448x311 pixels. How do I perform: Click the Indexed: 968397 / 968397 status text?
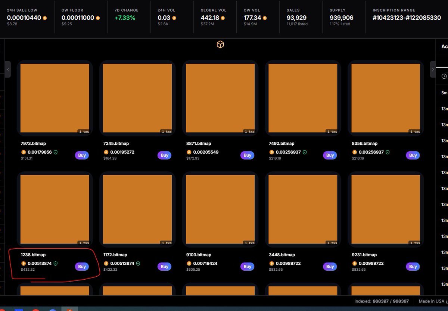click(382, 301)
